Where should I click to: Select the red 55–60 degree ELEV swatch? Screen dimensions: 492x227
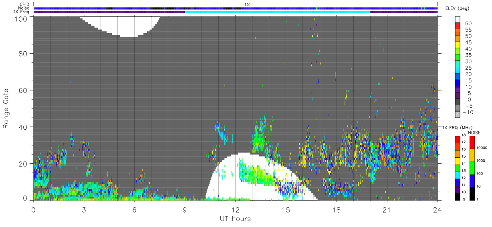click(x=458, y=26)
